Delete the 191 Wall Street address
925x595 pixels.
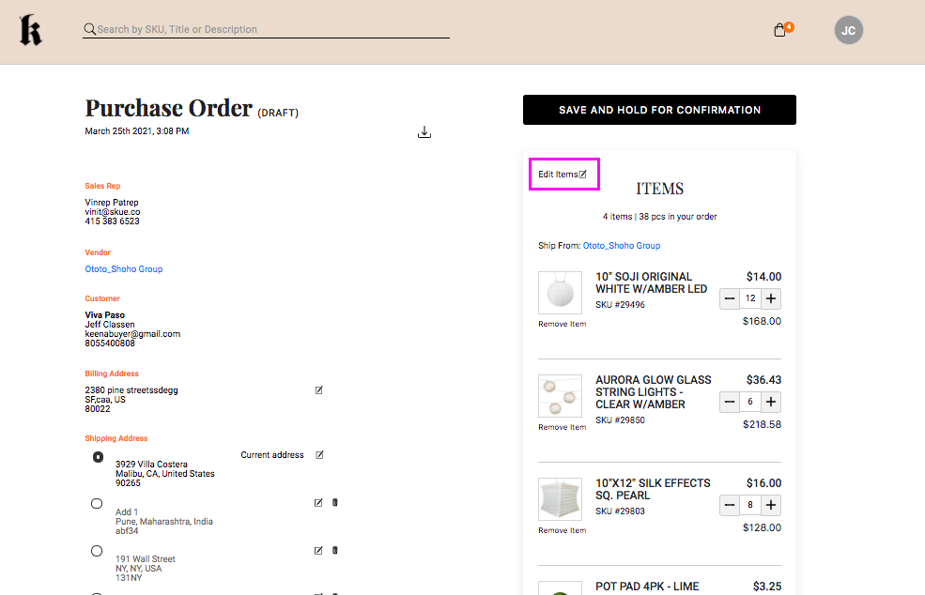coord(334,550)
